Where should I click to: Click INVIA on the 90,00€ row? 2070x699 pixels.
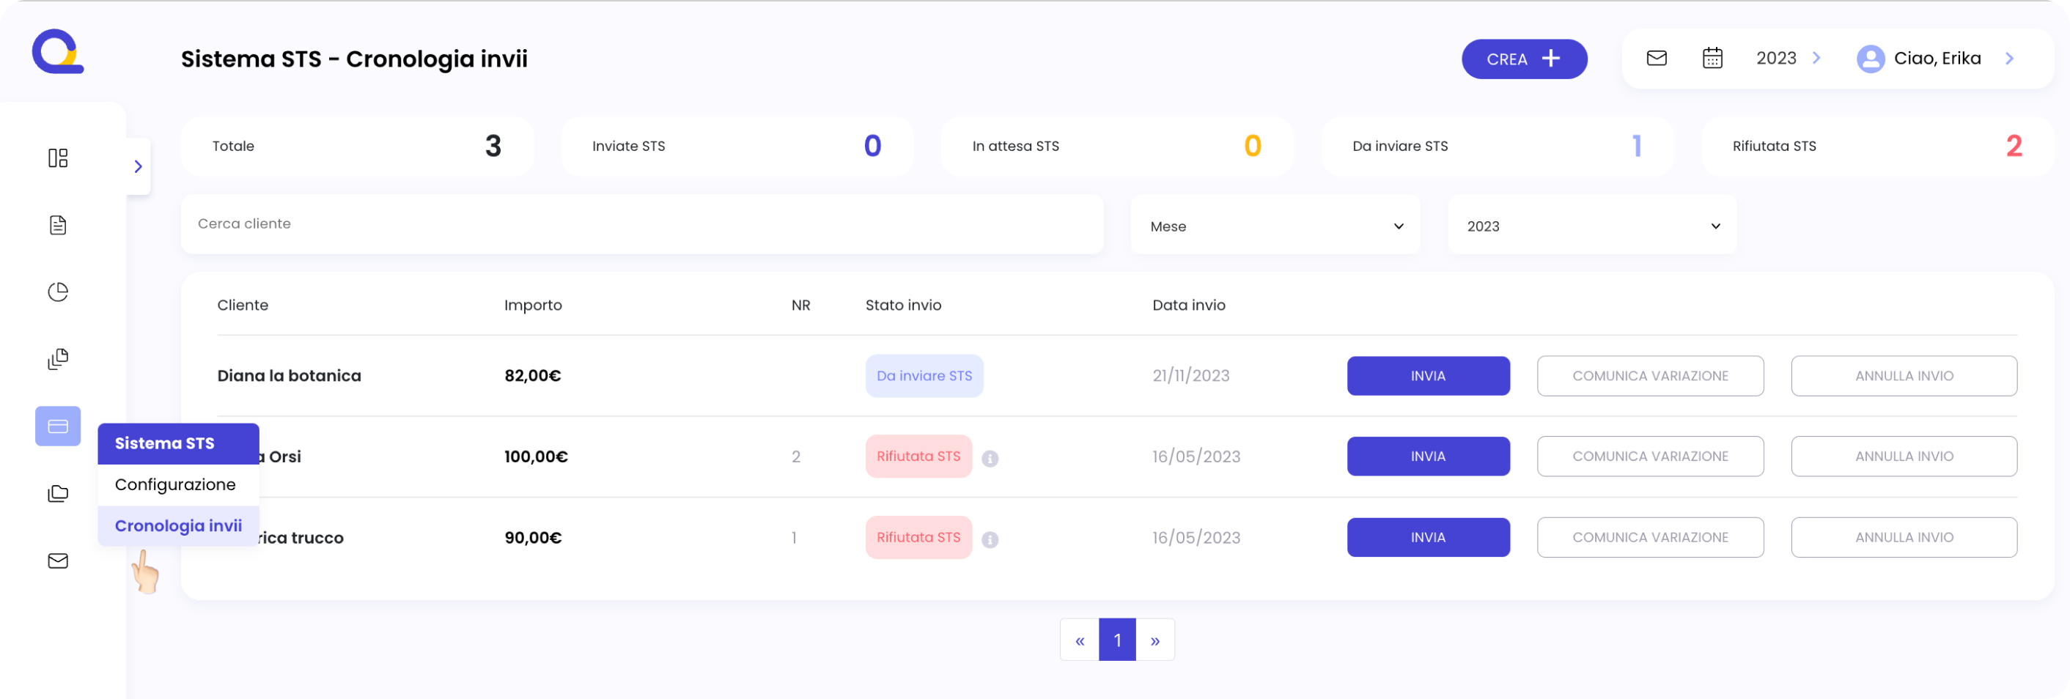(x=1428, y=536)
